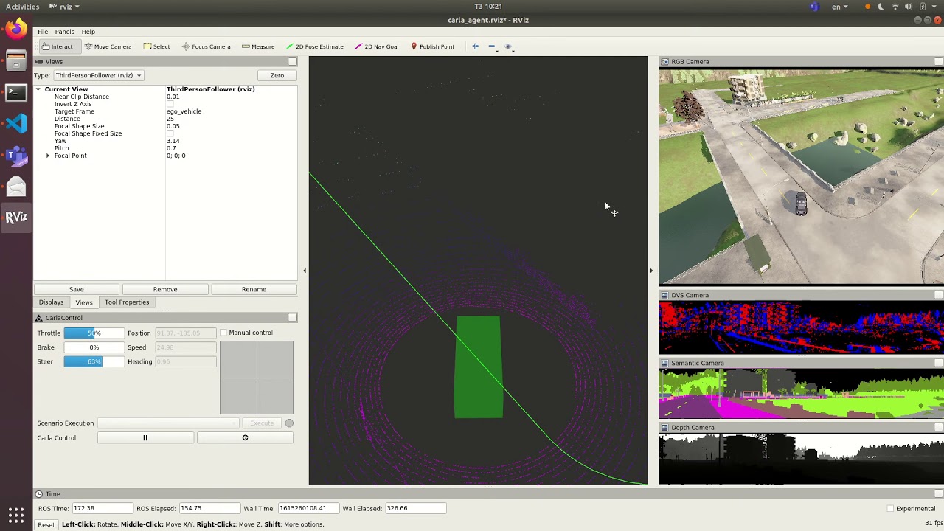Collapse the Current View tree node
The height and width of the screenshot is (531, 944).
click(38, 89)
